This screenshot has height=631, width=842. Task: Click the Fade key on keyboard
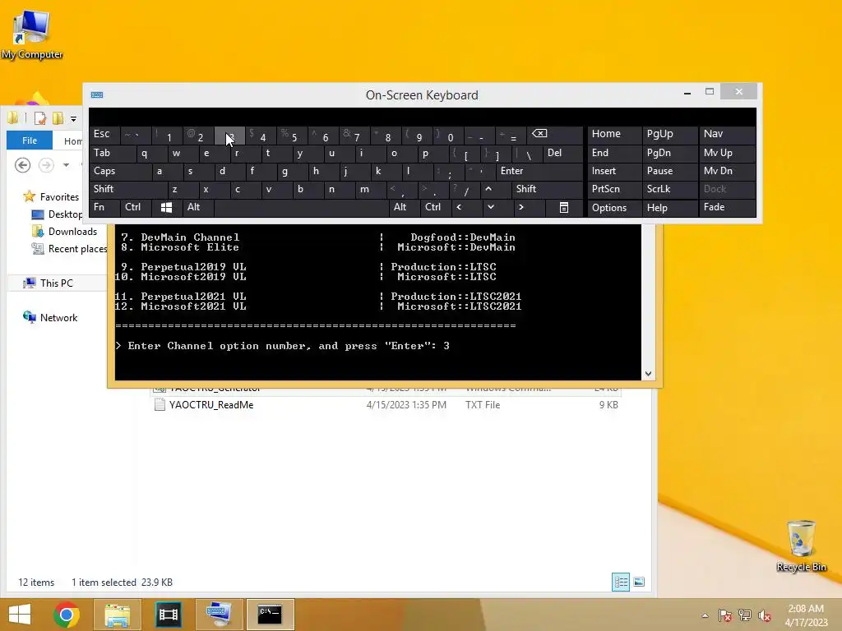coord(727,208)
